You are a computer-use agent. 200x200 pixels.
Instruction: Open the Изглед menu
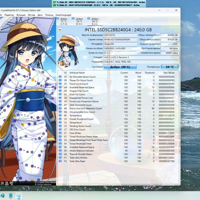click(x=31, y=15)
